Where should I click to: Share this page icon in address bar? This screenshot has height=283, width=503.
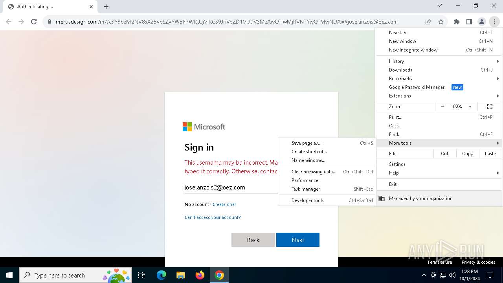pyautogui.click(x=428, y=22)
